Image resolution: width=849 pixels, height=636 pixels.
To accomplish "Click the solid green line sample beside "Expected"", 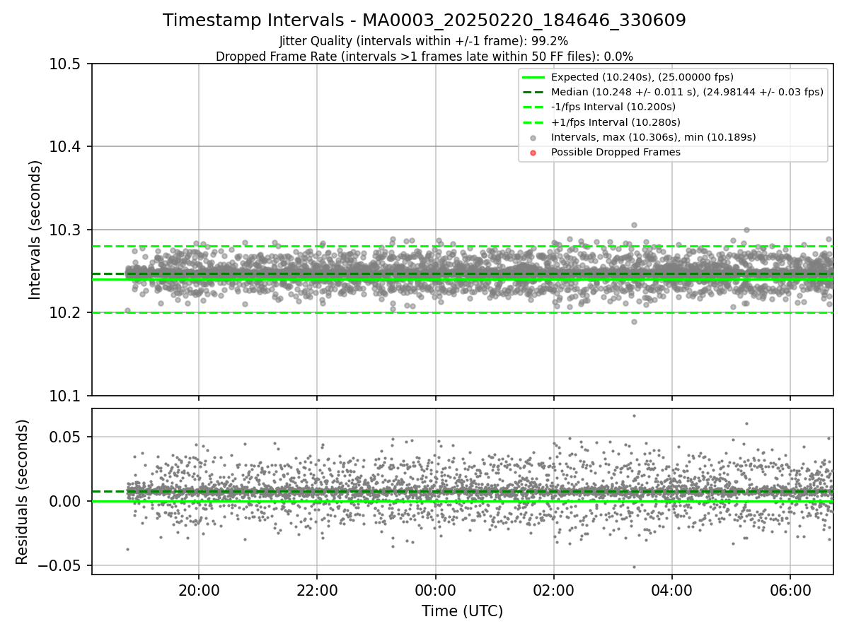I will 533,77.
